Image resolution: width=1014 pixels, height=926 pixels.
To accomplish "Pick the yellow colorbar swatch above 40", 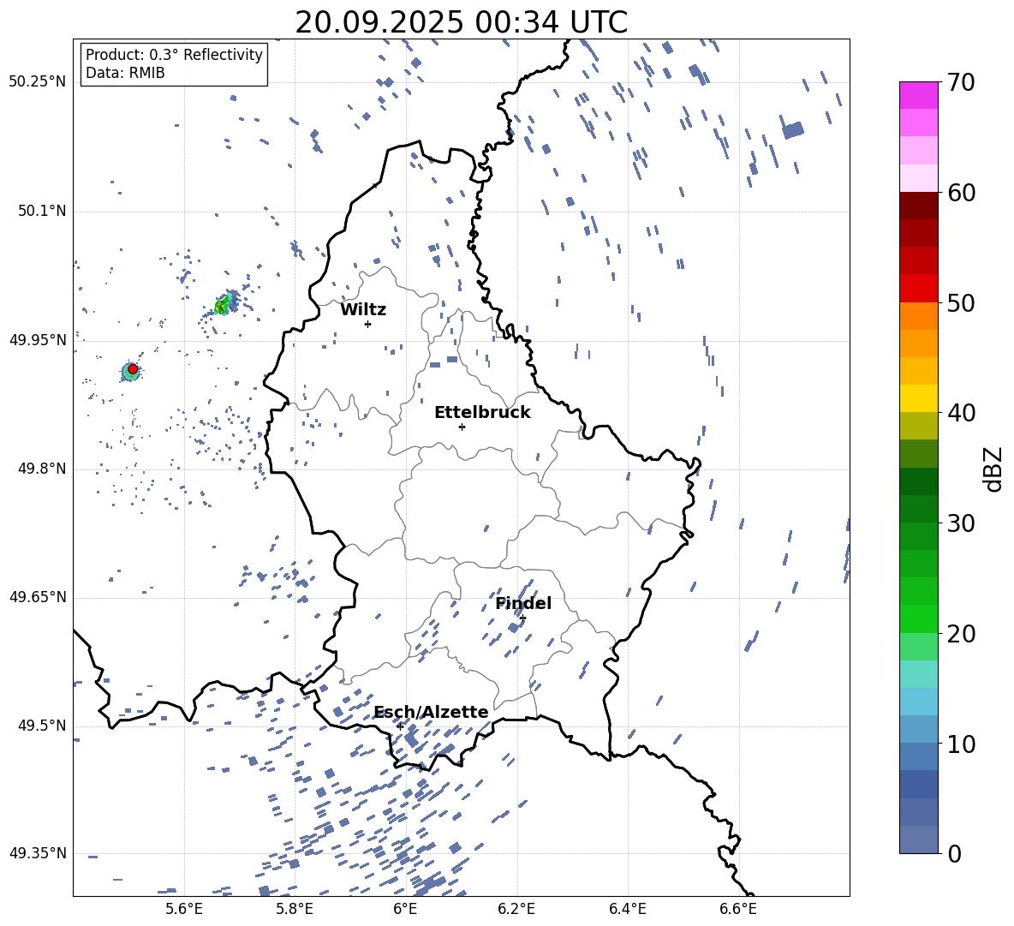I will coord(918,398).
